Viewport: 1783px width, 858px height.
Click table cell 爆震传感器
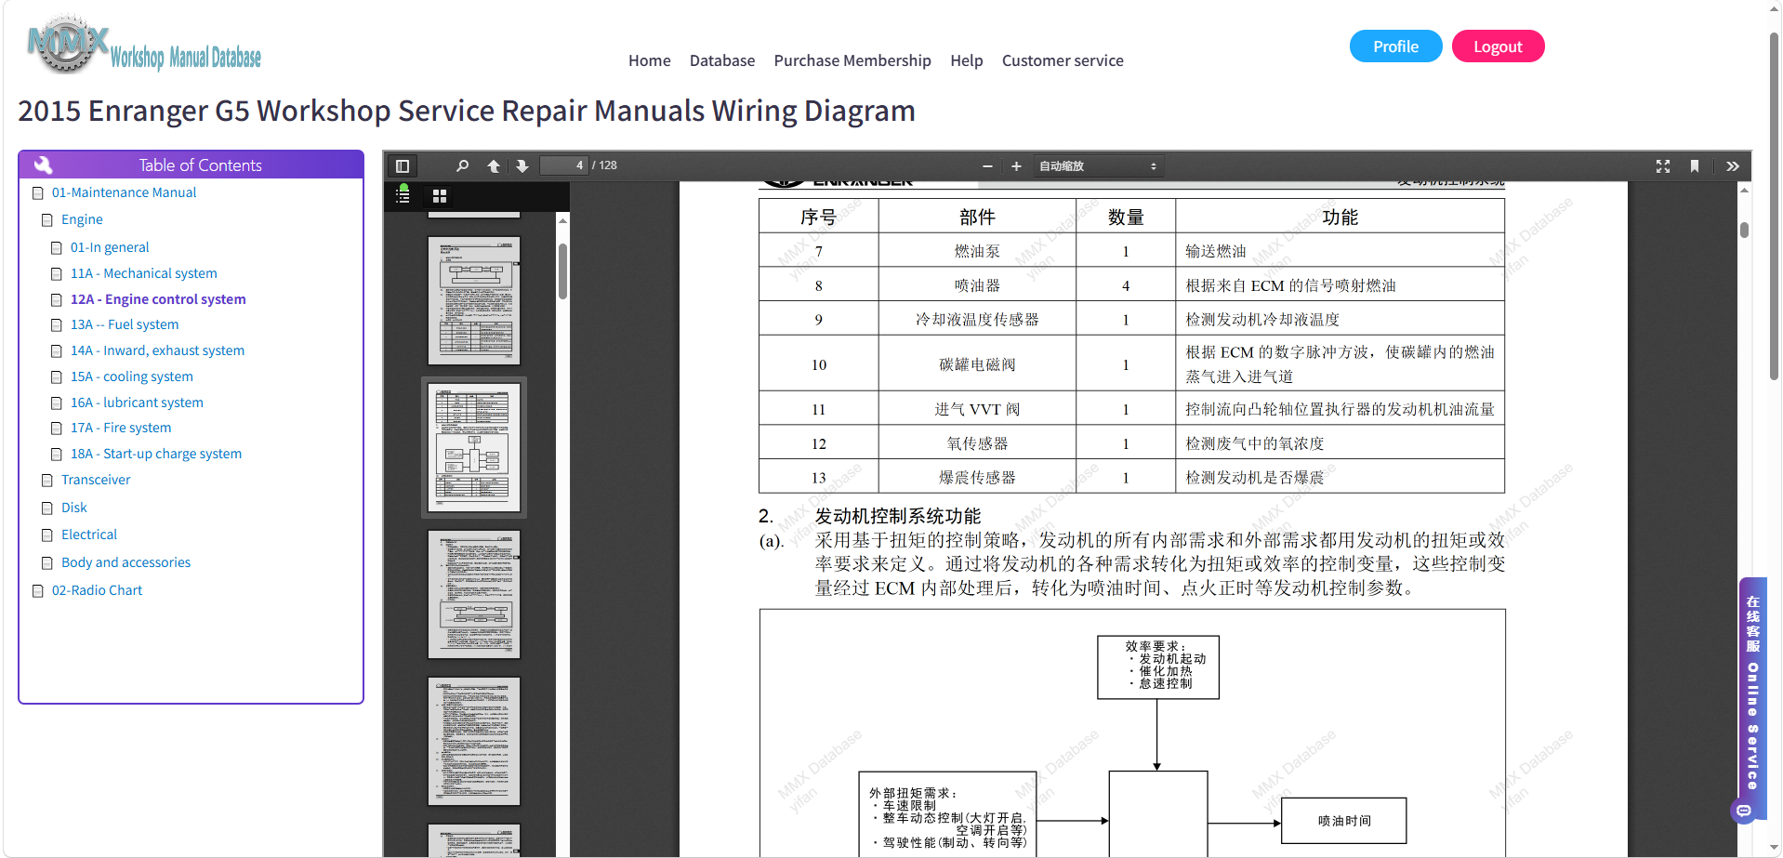[977, 477]
